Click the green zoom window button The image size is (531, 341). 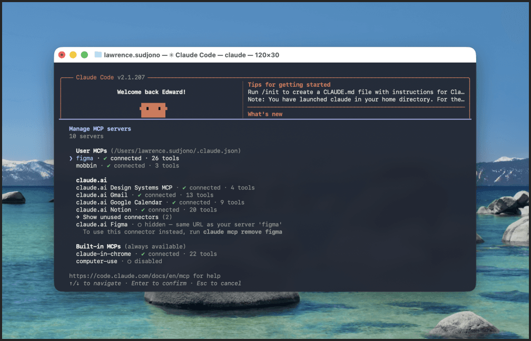click(x=84, y=55)
